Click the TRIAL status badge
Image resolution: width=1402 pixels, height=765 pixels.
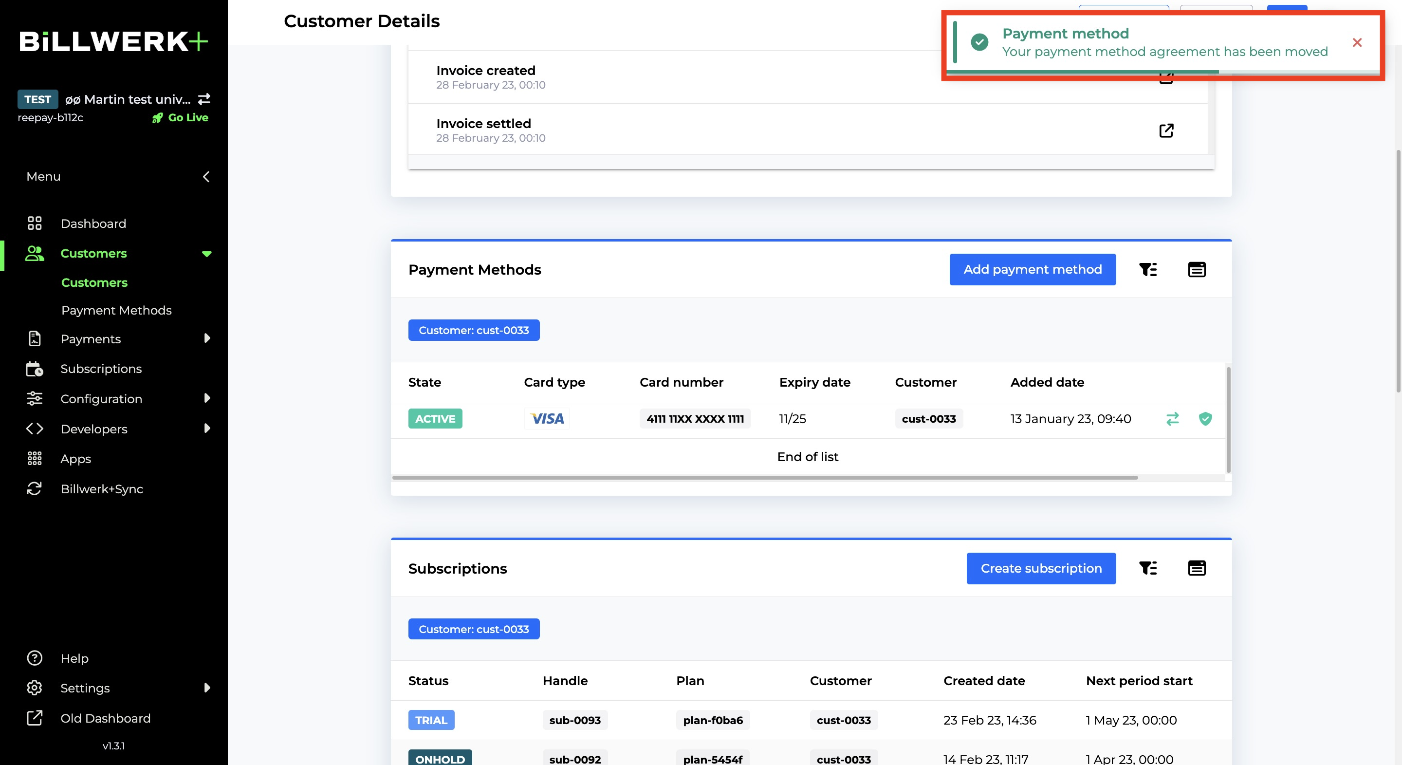[x=432, y=720]
